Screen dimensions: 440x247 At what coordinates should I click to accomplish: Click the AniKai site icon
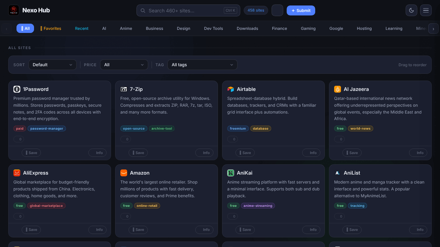pos(231,173)
